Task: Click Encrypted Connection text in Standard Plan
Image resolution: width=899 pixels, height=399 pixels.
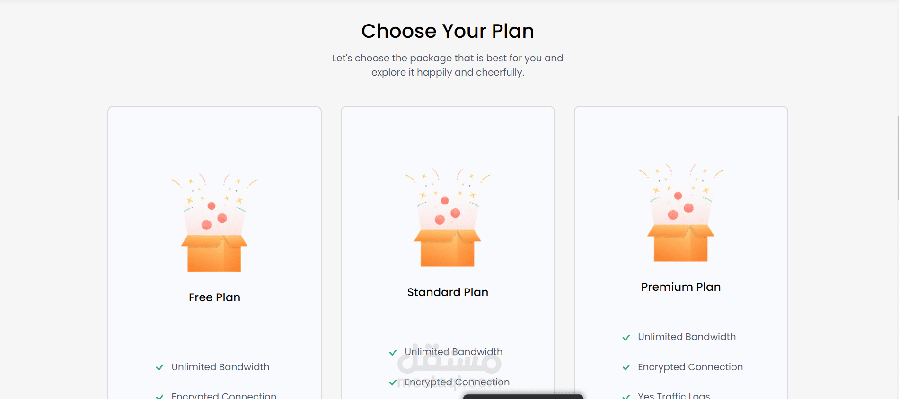Action: [x=457, y=382]
